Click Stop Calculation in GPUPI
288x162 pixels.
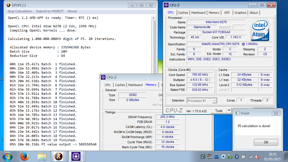click(20, 11)
